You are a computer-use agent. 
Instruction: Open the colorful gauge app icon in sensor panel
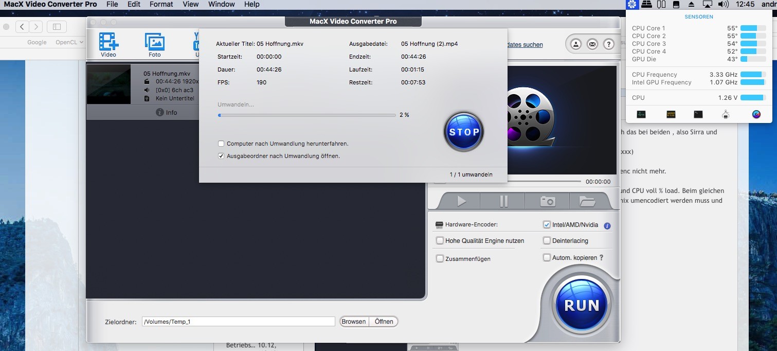coord(756,114)
